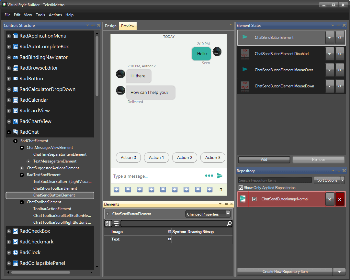Click Create New Repository Item
This screenshot has width=350, height=280.
(x=284, y=271)
